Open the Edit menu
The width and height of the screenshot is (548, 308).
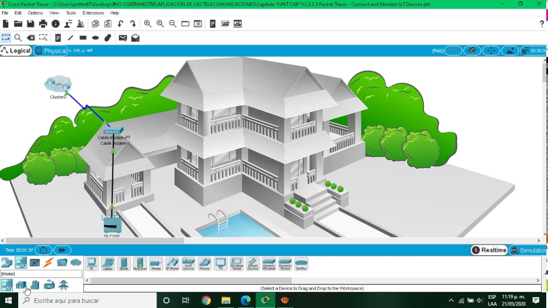tap(18, 13)
